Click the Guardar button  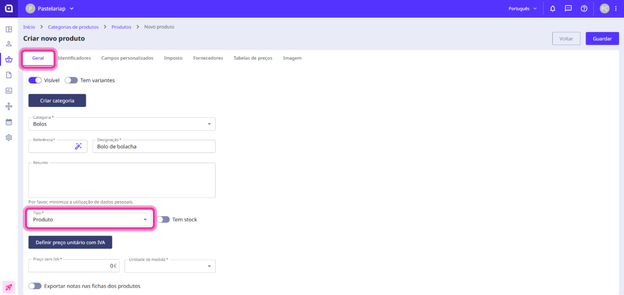pyautogui.click(x=602, y=39)
